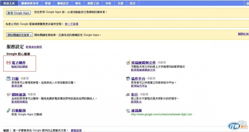Open the 即時通訊 service link
Viewport: 249px width, 132px height.
tap(19, 95)
